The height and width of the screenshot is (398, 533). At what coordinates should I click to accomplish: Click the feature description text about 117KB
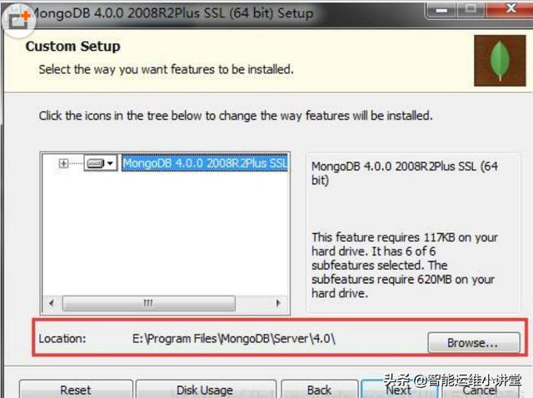(x=405, y=265)
